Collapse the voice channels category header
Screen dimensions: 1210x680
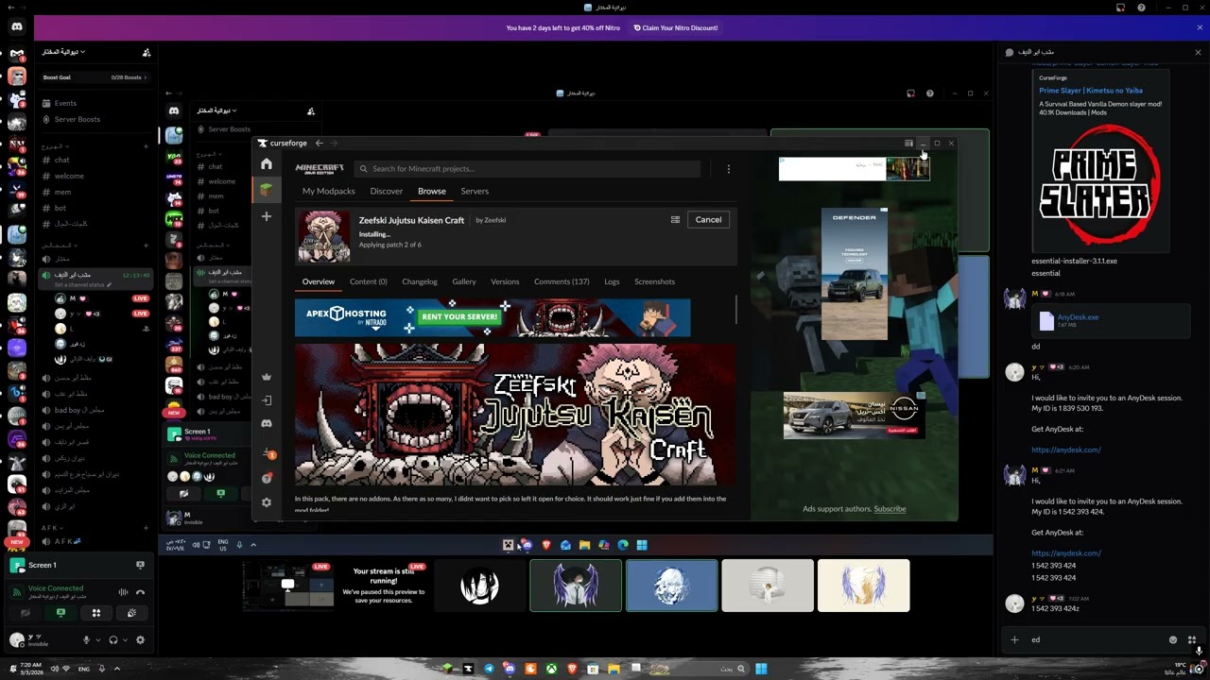pyautogui.click(x=58, y=245)
